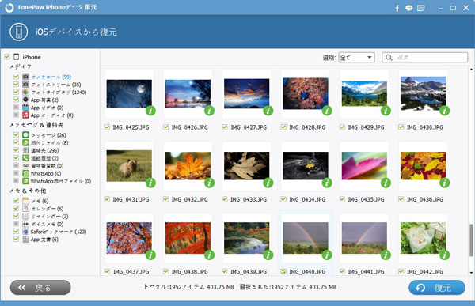Viewport: 475px width, 306px height.
Task: Click the photo list scroll-up arrow
Action: pos(471,70)
